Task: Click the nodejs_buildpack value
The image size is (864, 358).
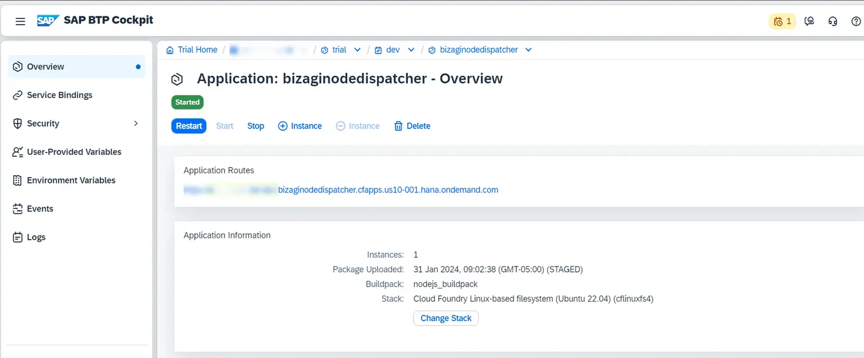Action: point(445,284)
